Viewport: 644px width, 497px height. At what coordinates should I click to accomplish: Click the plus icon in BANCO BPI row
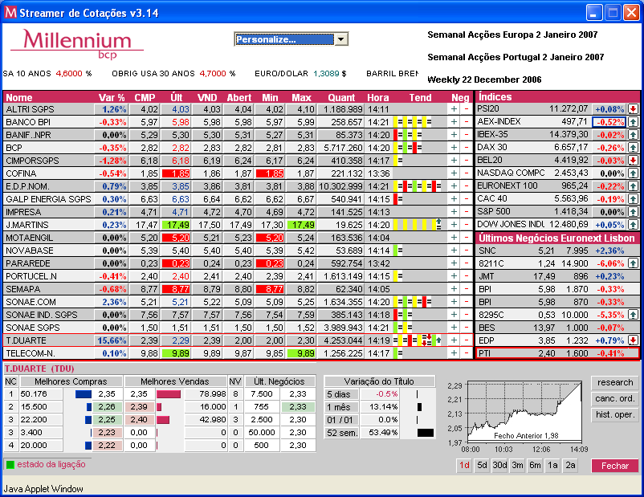tap(453, 122)
